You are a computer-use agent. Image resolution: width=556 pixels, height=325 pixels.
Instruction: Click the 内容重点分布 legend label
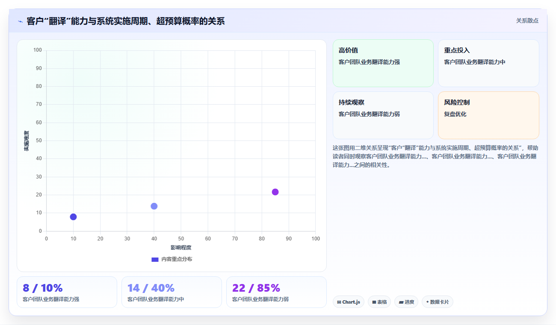[x=176, y=259]
